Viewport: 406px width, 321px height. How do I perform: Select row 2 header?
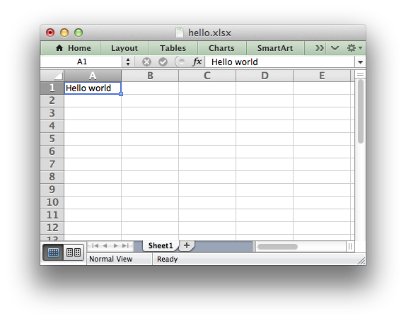coord(52,100)
